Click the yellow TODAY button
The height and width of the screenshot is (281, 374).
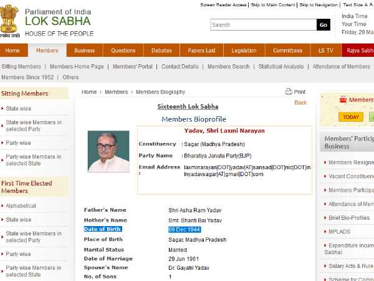350,117
